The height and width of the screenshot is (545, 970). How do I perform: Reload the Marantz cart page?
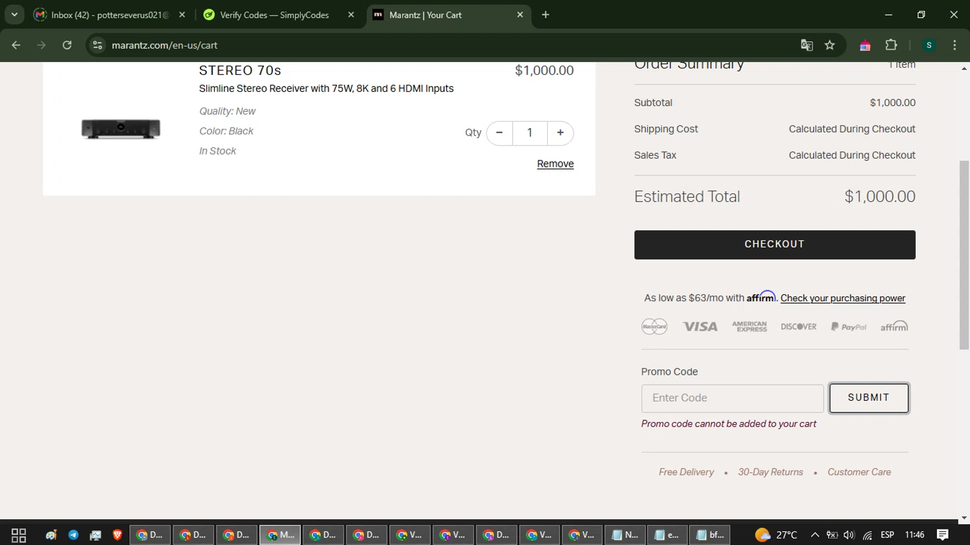67,45
